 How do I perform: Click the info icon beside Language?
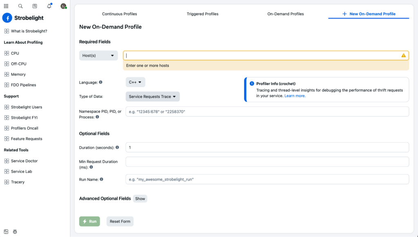(x=101, y=82)
